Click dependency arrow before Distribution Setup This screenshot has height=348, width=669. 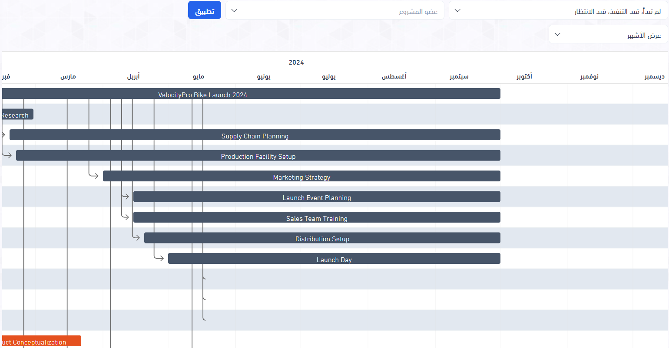(136, 238)
